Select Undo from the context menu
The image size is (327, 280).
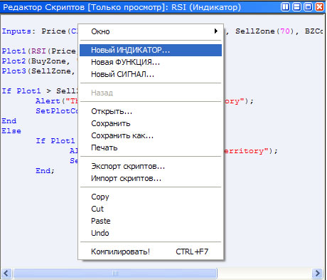tap(151, 233)
